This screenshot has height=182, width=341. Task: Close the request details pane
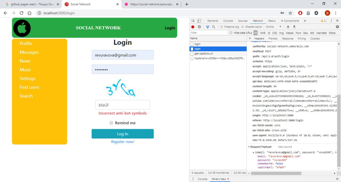(x=250, y=38)
